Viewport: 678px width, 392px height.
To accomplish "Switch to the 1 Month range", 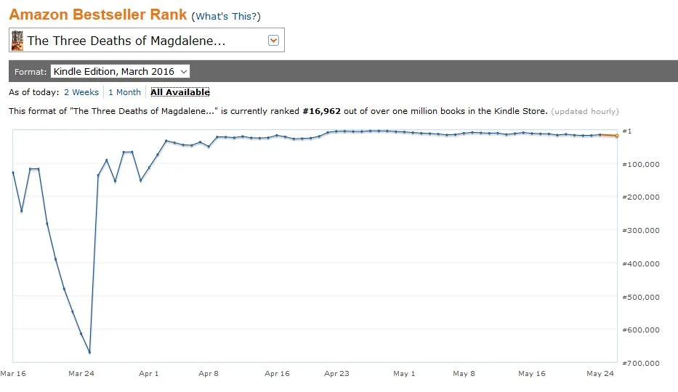I will pos(124,92).
